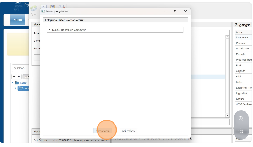Expand the Kunde: Hochrhein-Computer entry

click(x=49, y=29)
